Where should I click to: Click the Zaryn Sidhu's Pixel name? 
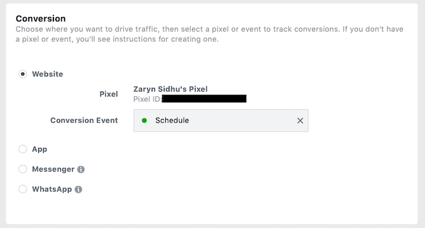pyautogui.click(x=171, y=89)
